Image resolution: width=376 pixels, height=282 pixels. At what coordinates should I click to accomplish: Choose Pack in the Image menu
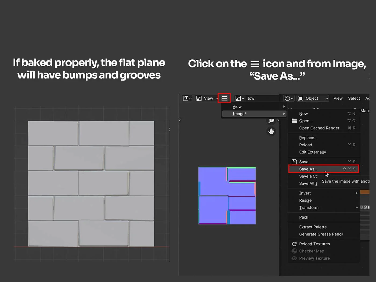(324, 217)
